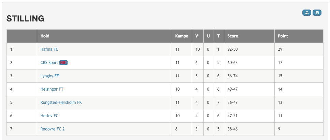Open the Helsingør FT team link

point(52,89)
